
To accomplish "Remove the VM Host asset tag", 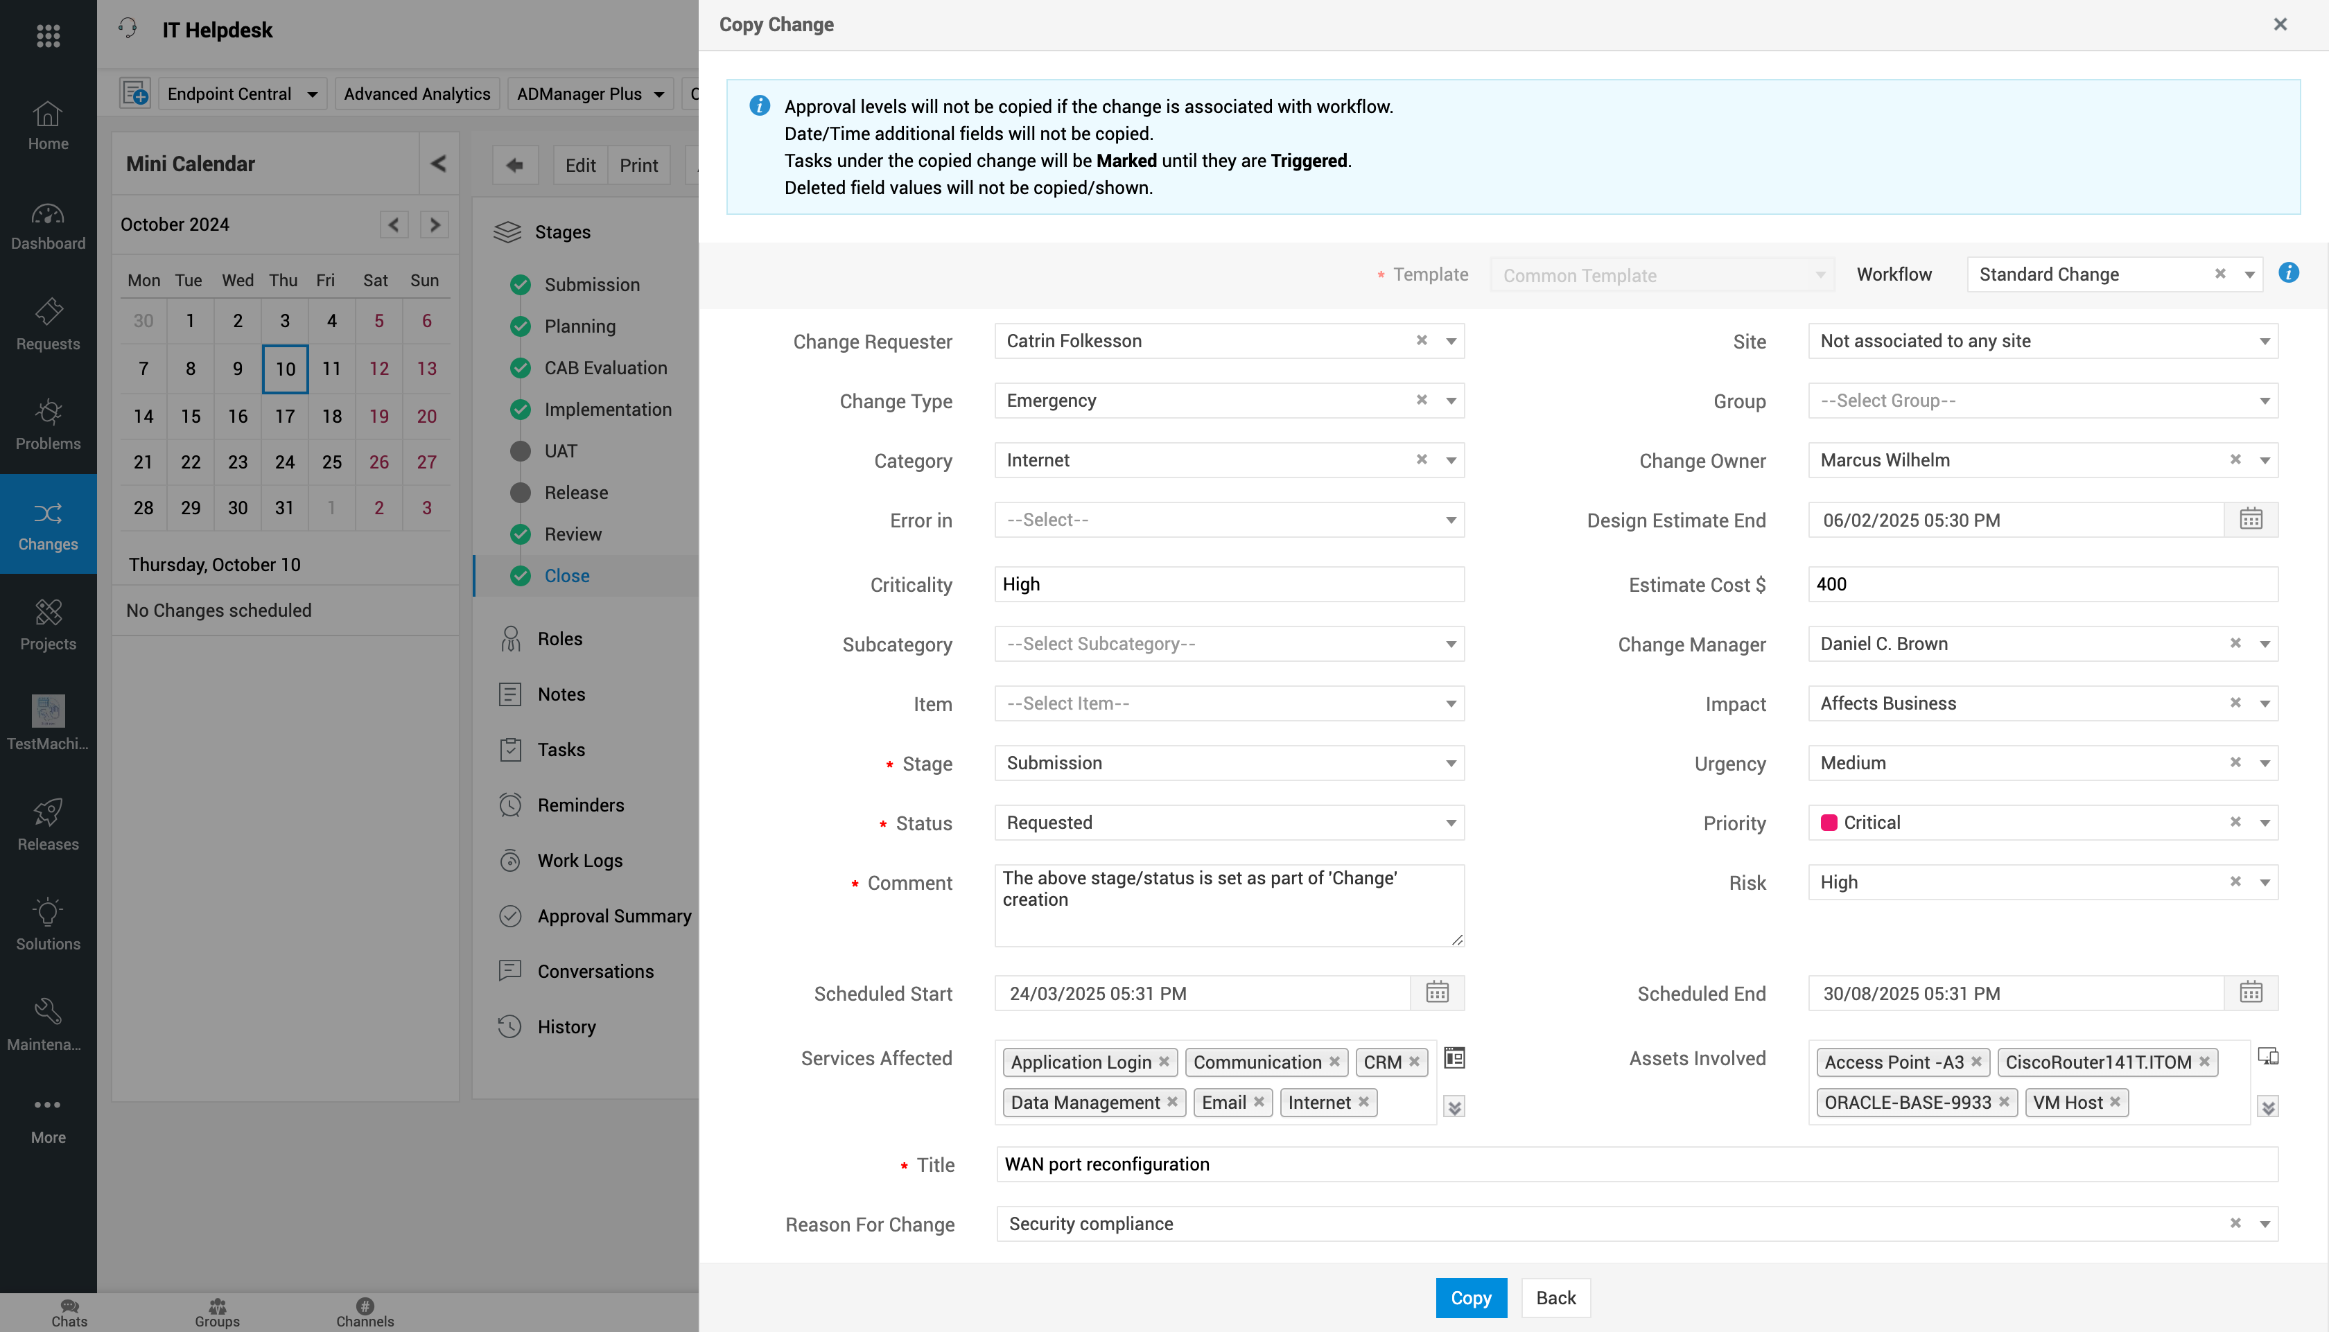I will coord(2115,1103).
